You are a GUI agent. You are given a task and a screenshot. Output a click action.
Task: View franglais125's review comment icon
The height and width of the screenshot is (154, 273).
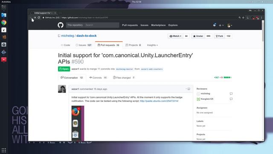click(231, 99)
